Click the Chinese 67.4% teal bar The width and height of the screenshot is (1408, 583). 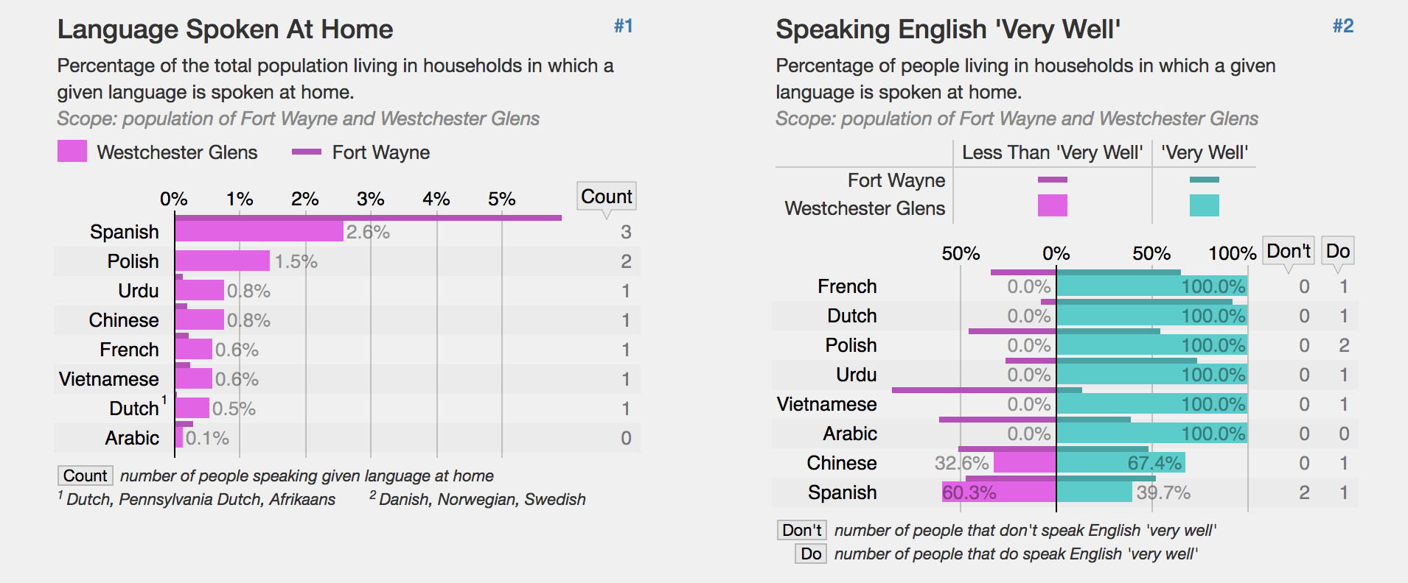coord(1121,462)
